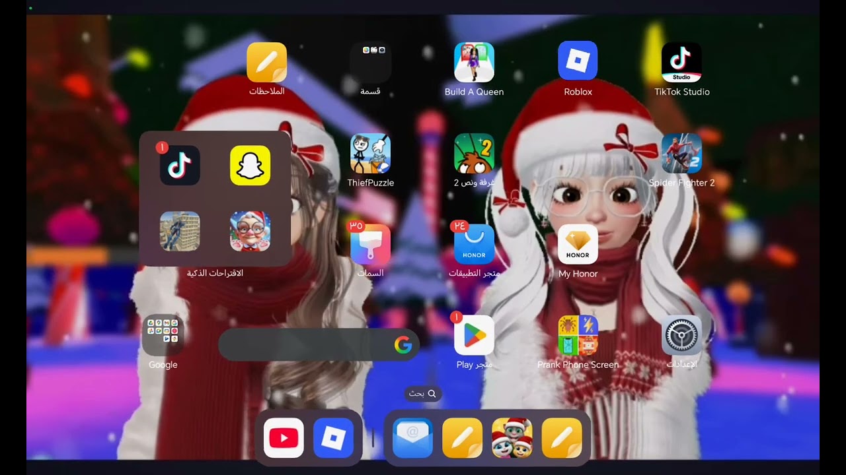Open the Play متجر store app

coord(474,336)
